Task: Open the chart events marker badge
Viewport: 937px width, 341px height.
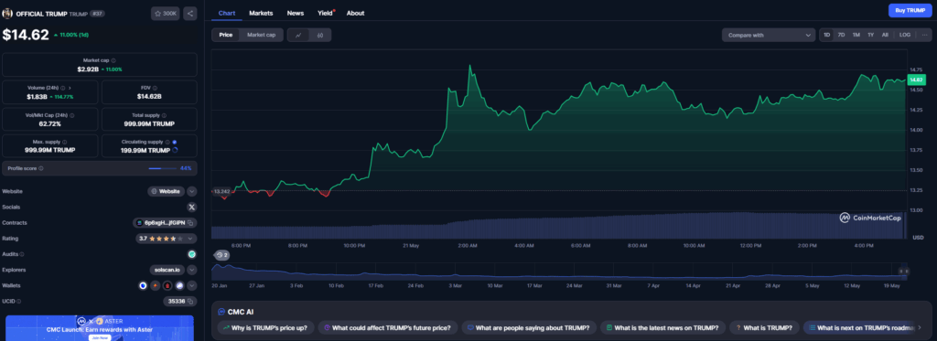Action: 221,255
